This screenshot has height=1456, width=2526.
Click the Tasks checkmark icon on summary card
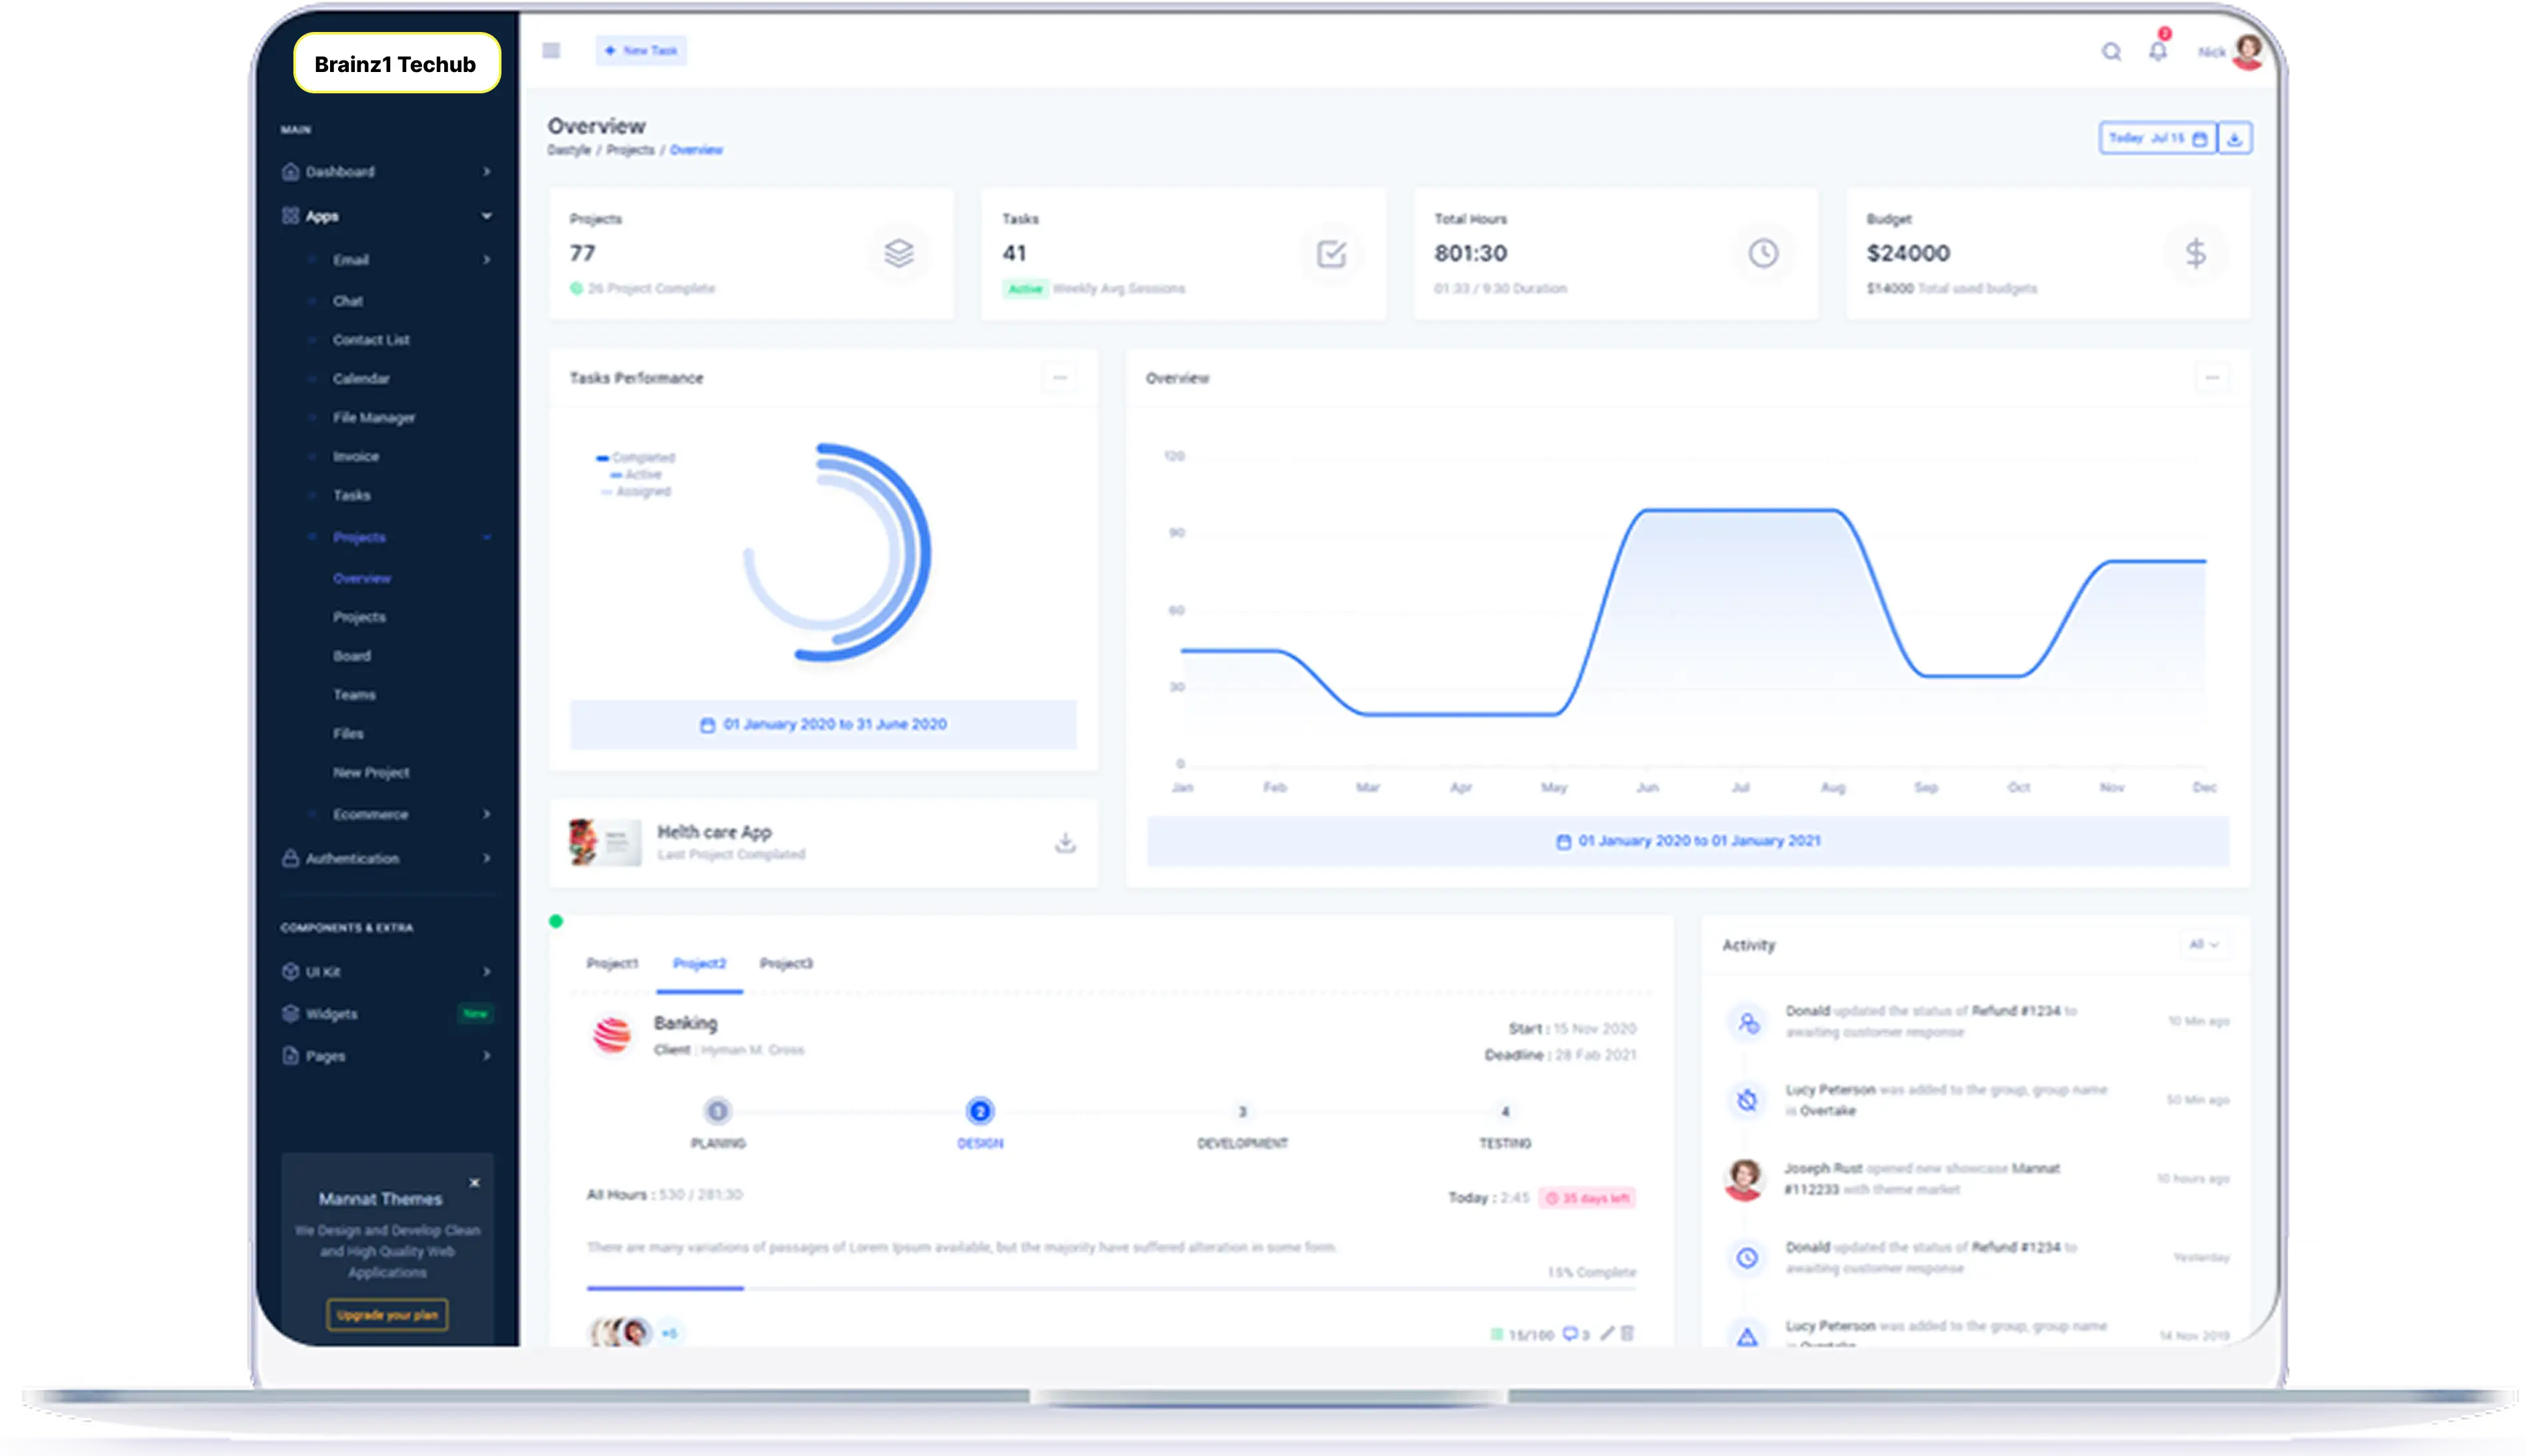pos(1331,254)
